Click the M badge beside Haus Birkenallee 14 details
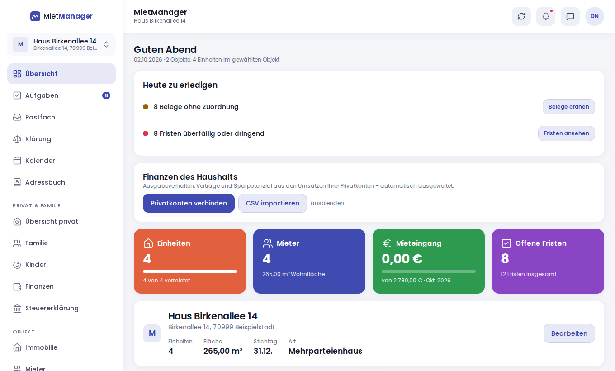This screenshot has width=615, height=371. pyautogui.click(x=152, y=333)
